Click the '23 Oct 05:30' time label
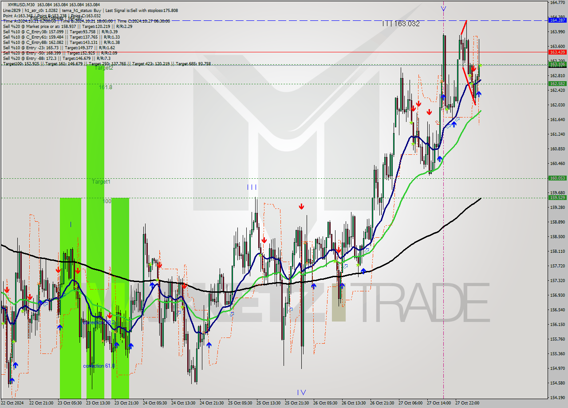The width and height of the screenshot is (568, 408). tap(70, 403)
